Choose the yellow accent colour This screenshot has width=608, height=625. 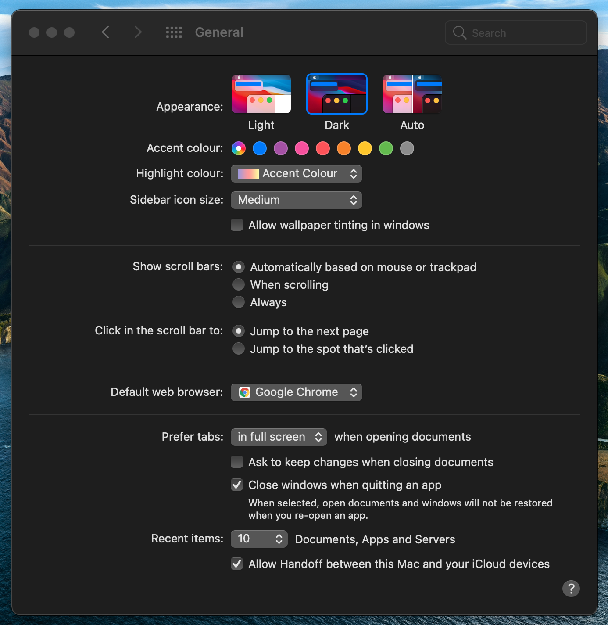(x=365, y=148)
